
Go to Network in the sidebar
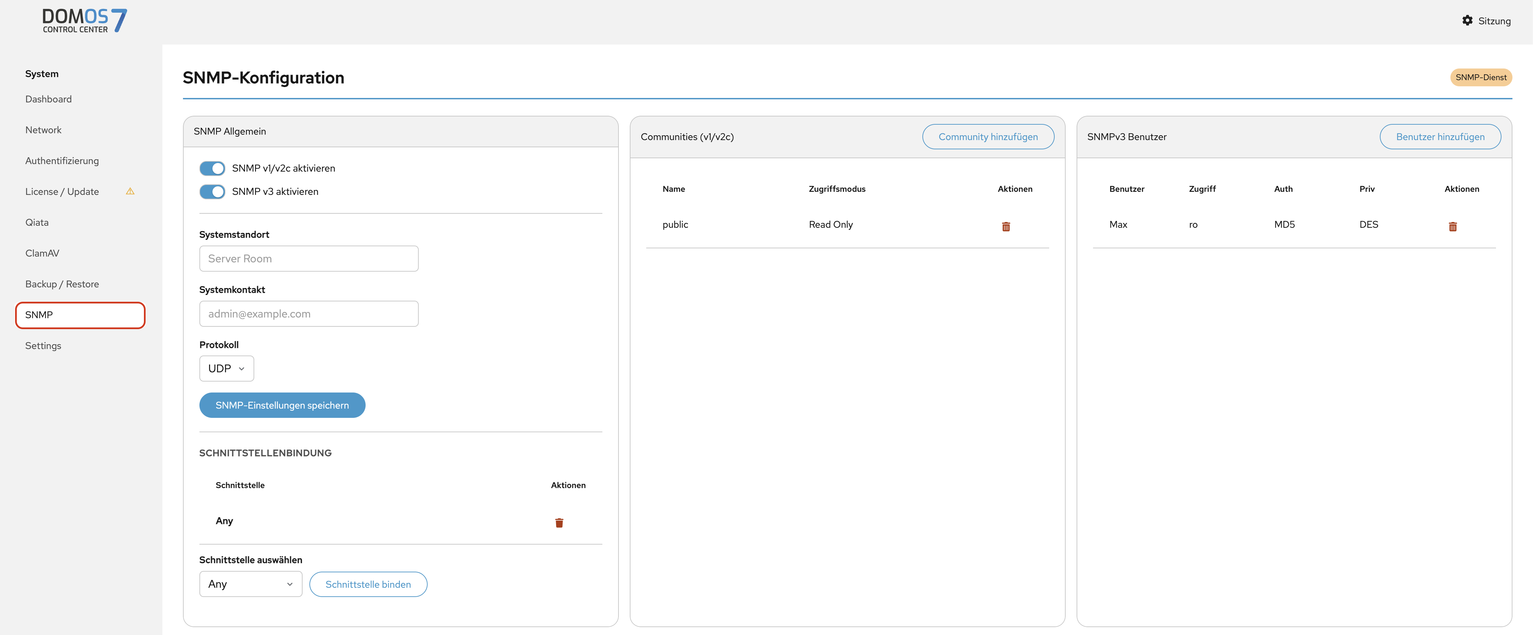(x=43, y=130)
